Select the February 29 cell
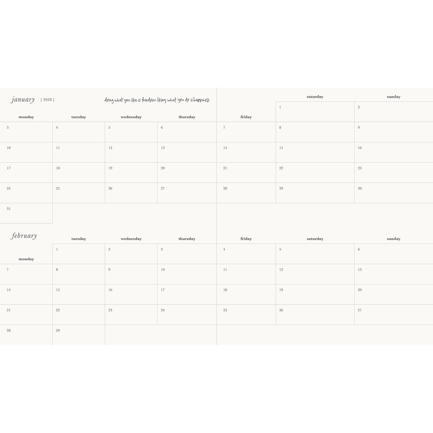Viewport: 433px width, 433px height. pos(78,335)
